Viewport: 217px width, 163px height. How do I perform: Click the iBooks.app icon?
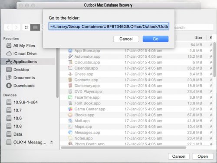pos(70,115)
